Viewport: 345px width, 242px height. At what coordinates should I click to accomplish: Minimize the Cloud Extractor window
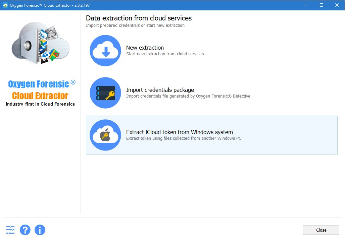(x=306, y=5)
